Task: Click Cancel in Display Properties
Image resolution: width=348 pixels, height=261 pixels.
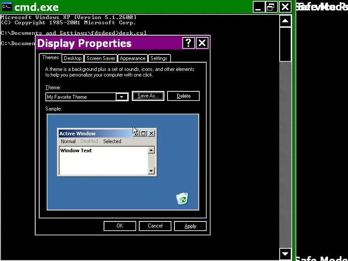Action: pyautogui.click(x=155, y=226)
